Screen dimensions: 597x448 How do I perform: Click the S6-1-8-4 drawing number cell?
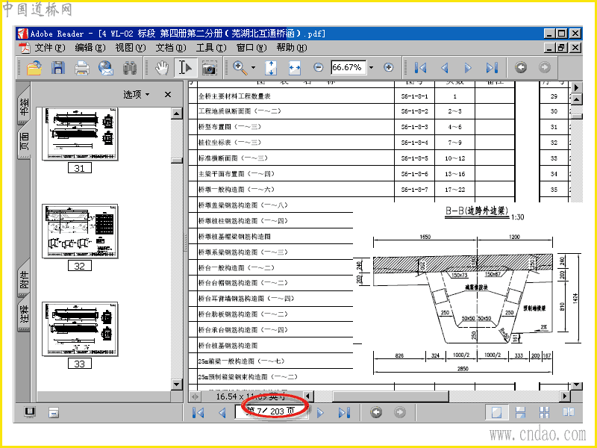click(x=414, y=143)
